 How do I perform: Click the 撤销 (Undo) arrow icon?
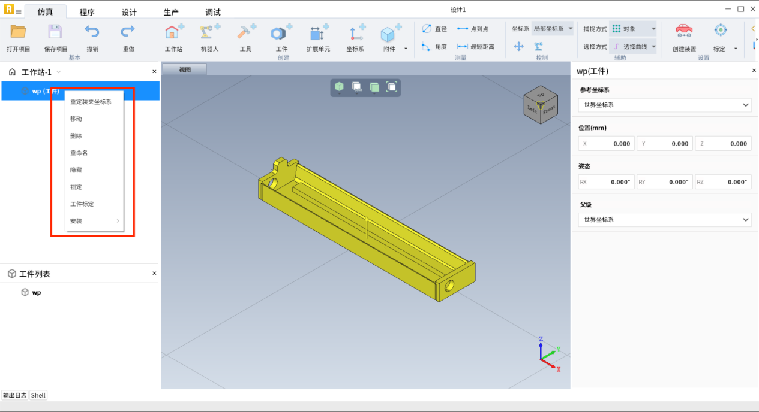92,33
